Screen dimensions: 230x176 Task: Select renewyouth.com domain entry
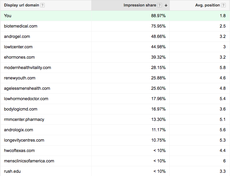click(20, 78)
